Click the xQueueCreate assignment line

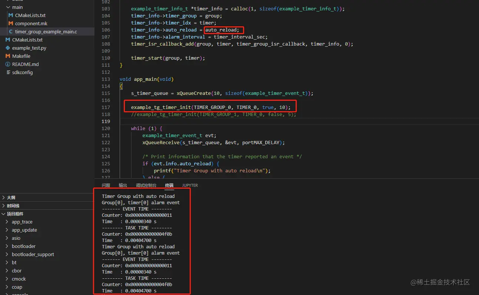[222, 93]
